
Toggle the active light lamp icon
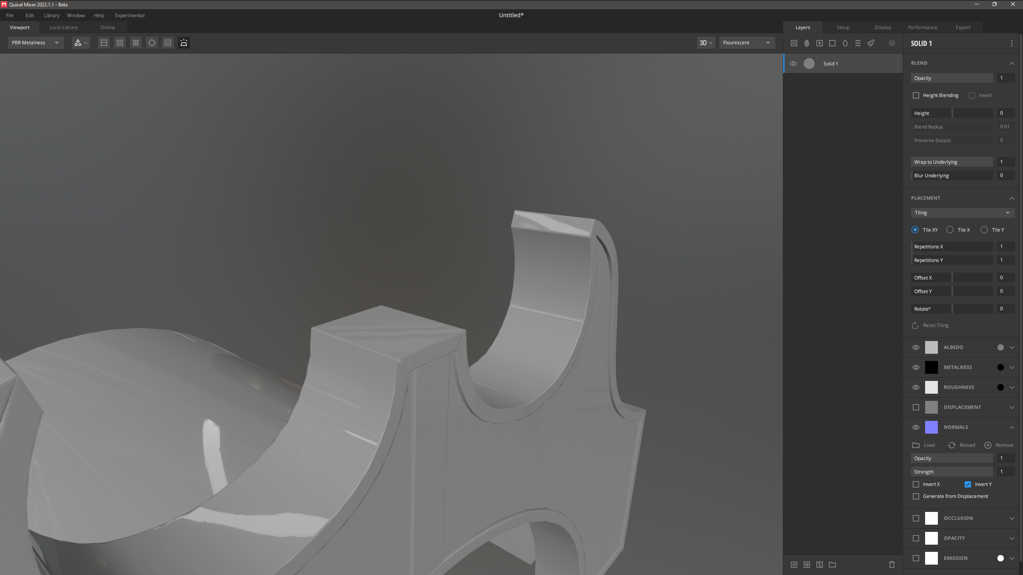coord(184,43)
